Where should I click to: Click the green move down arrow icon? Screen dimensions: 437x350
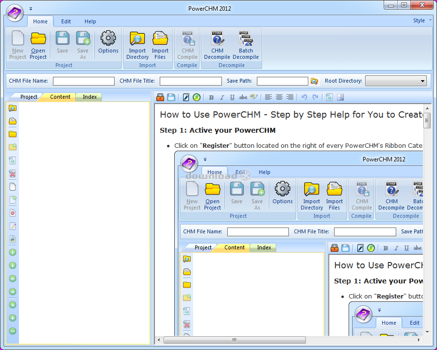[x=13, y=265]
